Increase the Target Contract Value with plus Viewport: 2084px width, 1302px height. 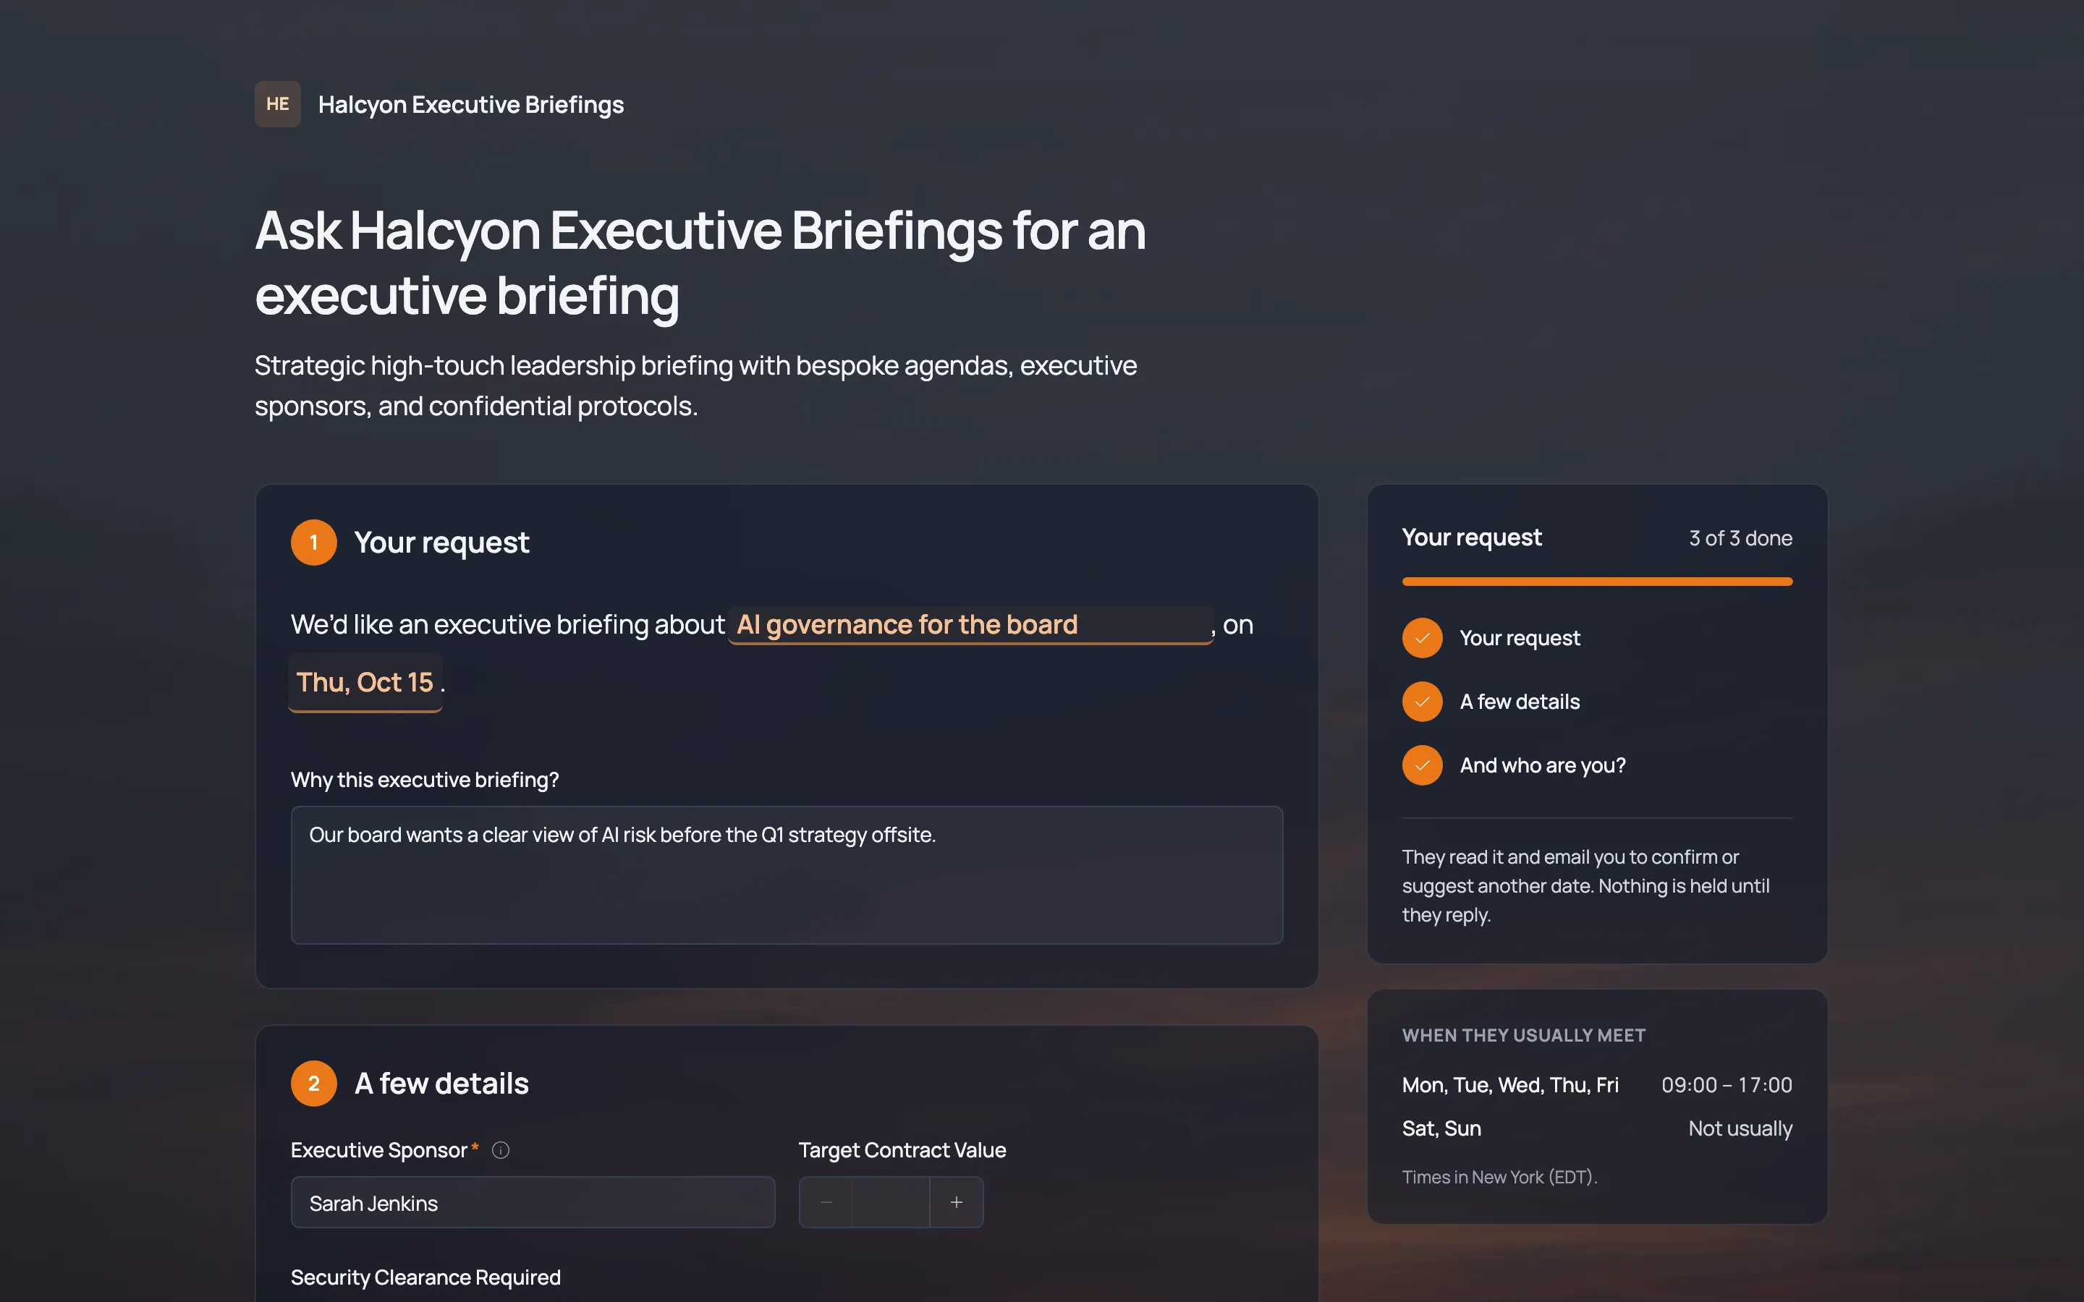956,1202
